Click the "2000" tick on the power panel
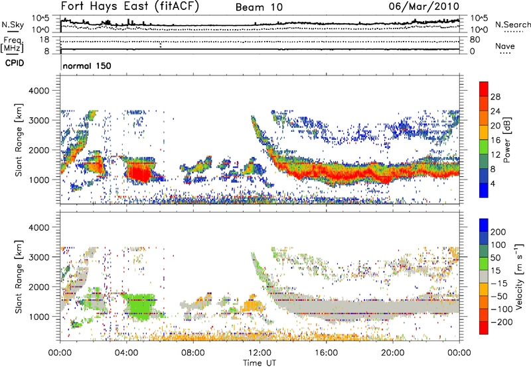Screen dimensions: 531x367 38,150
